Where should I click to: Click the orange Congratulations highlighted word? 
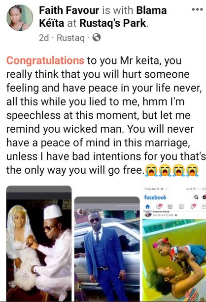(45, 60)
